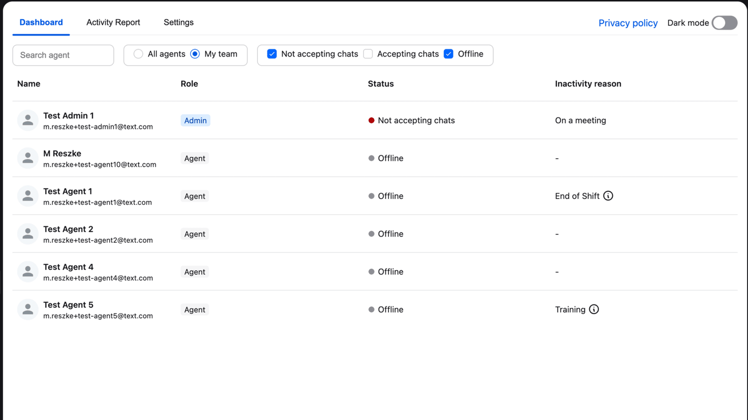The height and width of the screenshot is (420, 748).
Task: Click the Agent badge in Test Agent 2 row
Action: pyautogui.click(x=195, y=234)
